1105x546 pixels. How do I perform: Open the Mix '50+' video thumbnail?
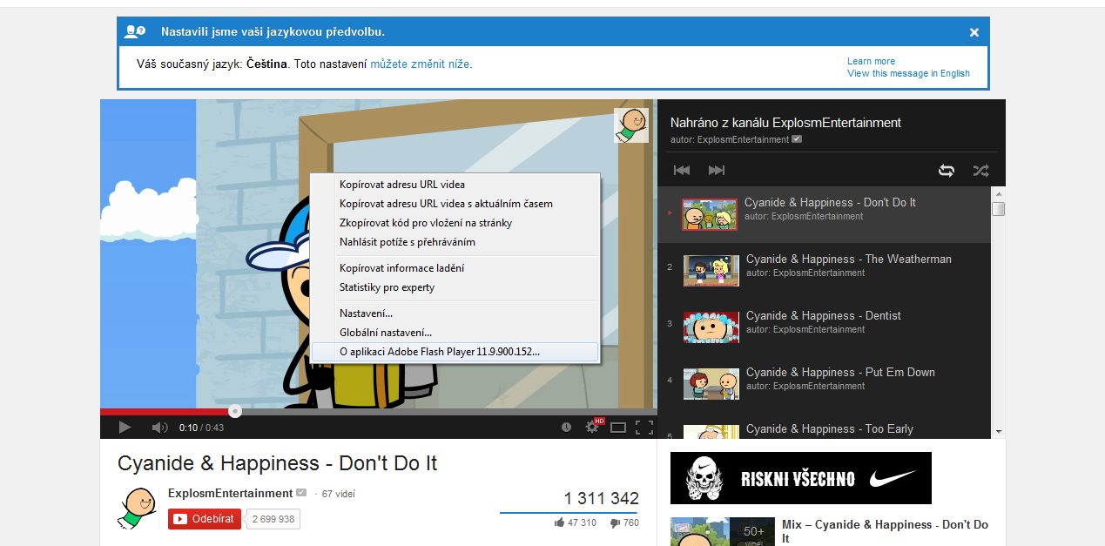[723, 532]
